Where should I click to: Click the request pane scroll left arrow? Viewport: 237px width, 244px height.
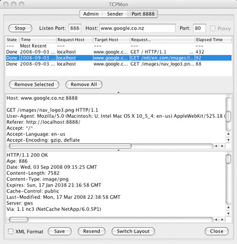(216, 146)
